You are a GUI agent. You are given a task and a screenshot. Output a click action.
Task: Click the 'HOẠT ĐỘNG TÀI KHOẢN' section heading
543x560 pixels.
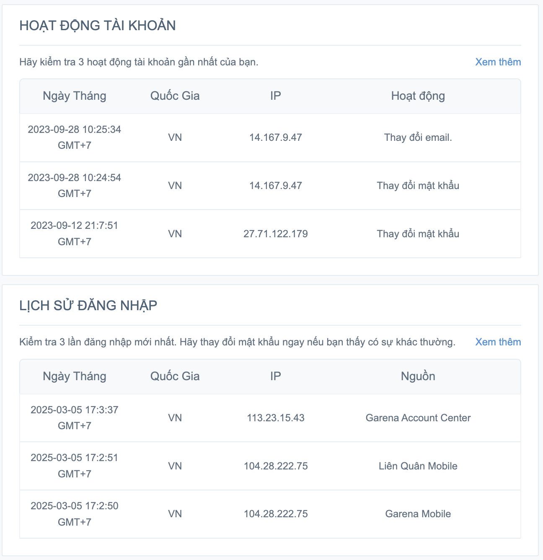pyautogui.click(x=98, y=26)
